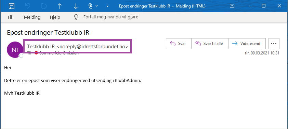Click the red presence dot by recipient
The image size is (288, 129).
(36, 53)
